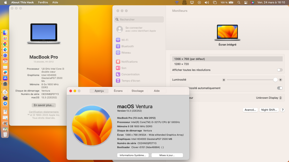289x162 pixels.
Task: Open Certification réglementaire link
Action: [44, 112]
